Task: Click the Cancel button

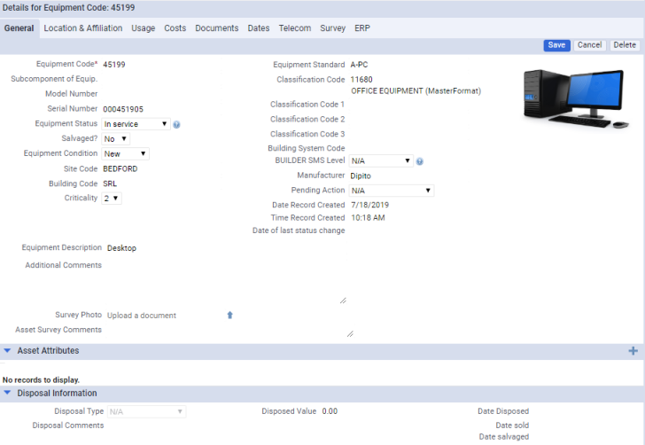Action: click(589, 45)
